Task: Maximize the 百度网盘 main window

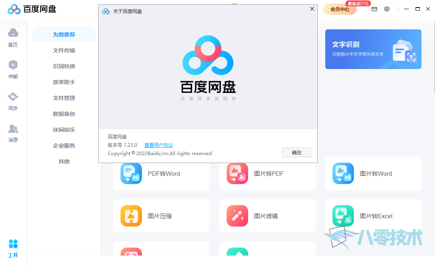Action: click(418, 9)
